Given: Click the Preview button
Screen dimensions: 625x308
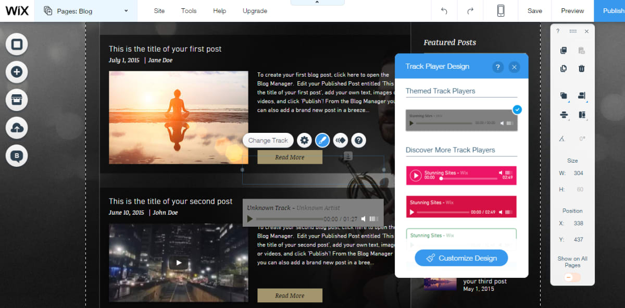Looking at the screenshot, I should 572,10.
